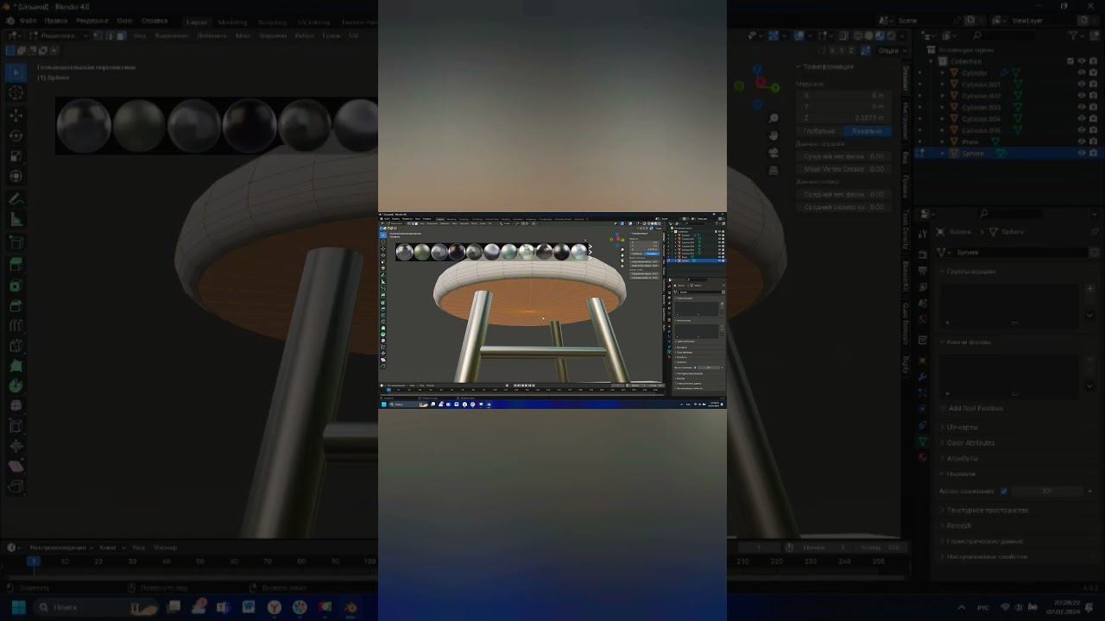This screenshot has width=1105, height=621.
Task: Hide Cylinder.001 with its eye icon in background outliner
Action: 1082,85
